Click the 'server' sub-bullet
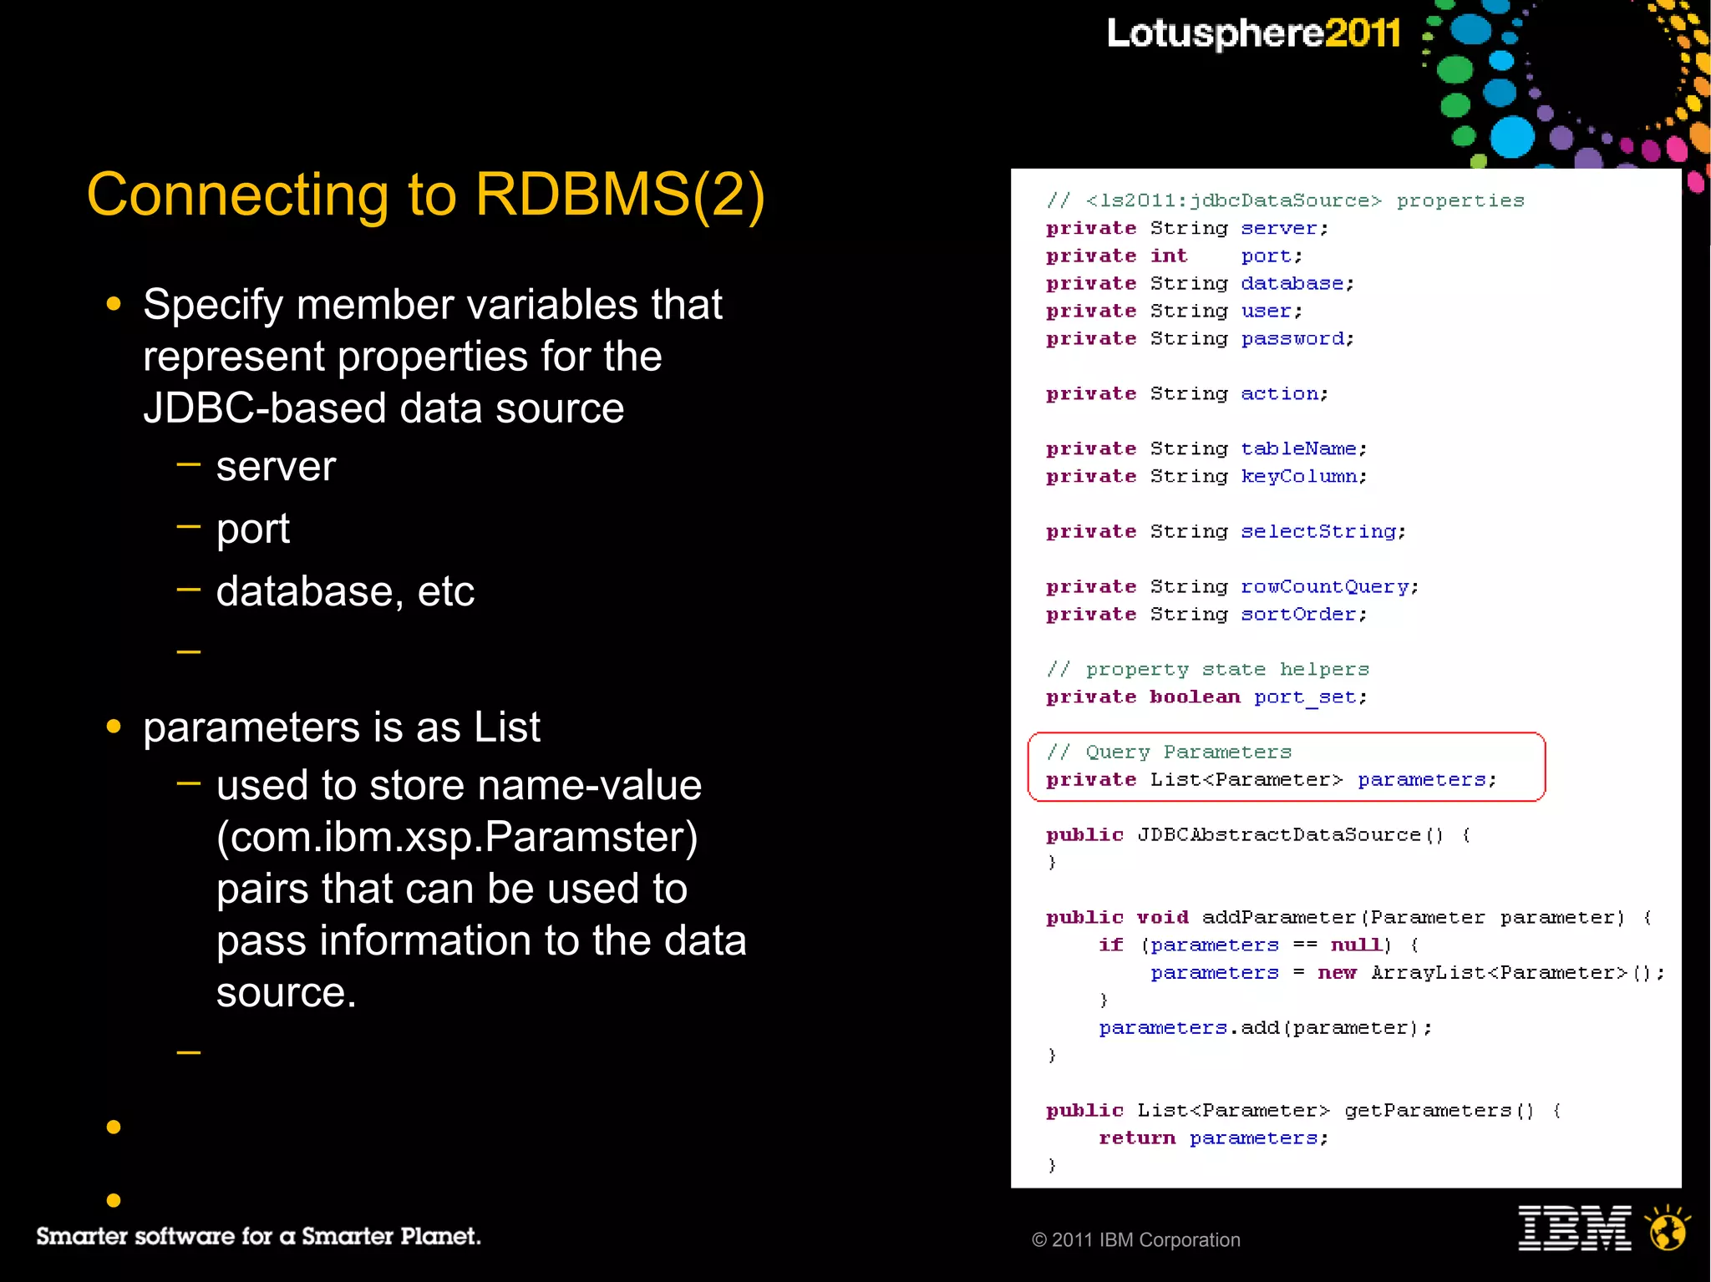1711x1282 pixels. (x=276, y=466)
